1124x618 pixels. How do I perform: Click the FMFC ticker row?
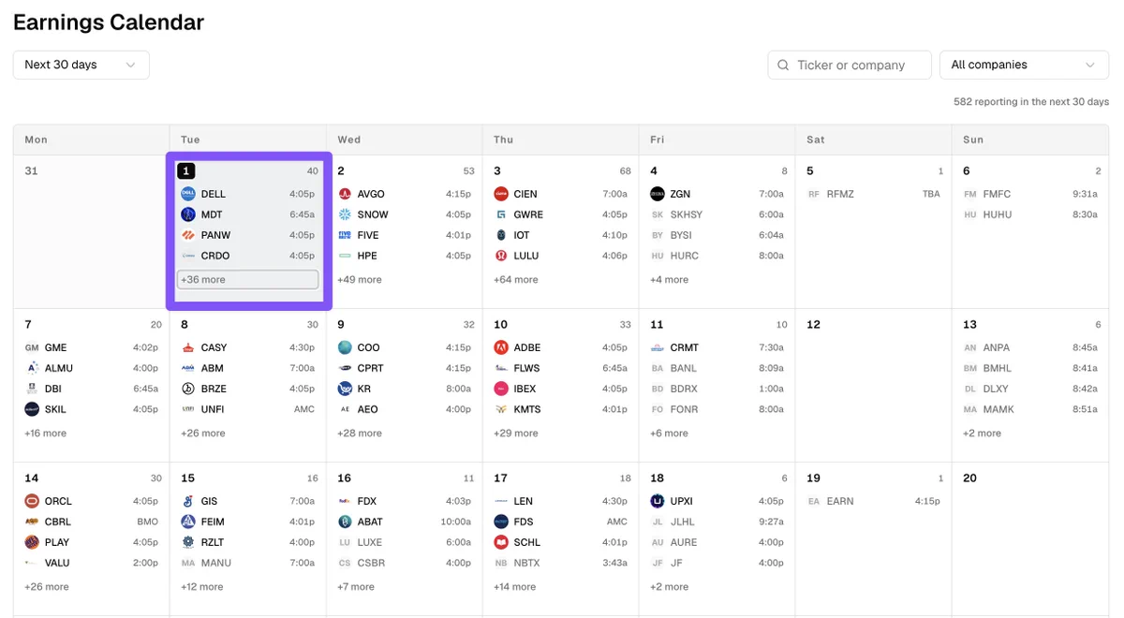(x=1029, y=194)
